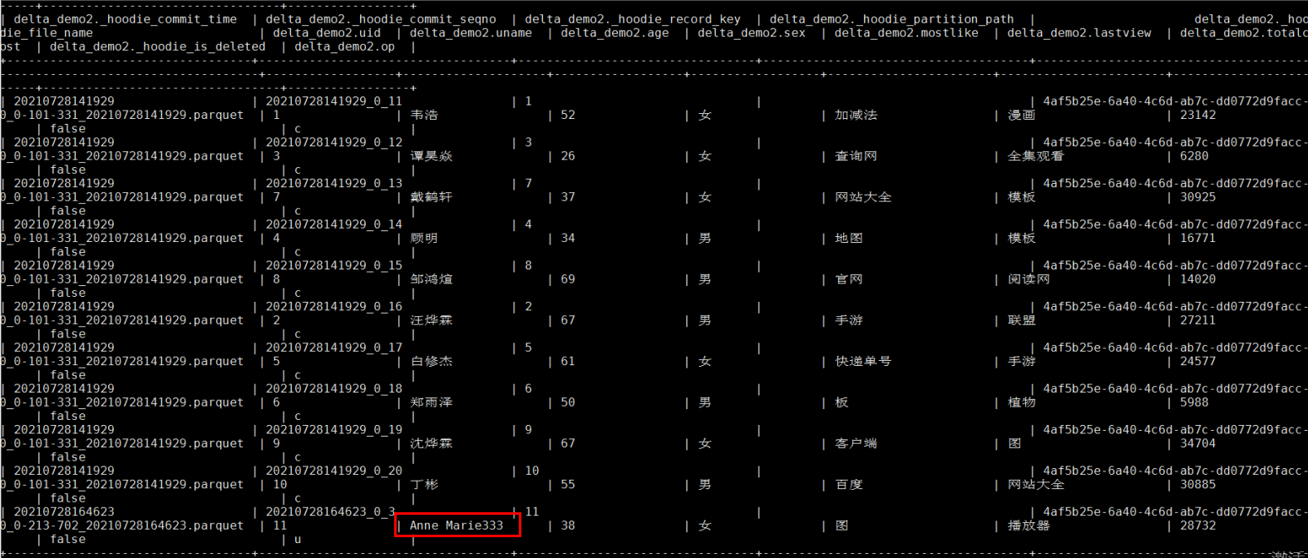Image resolution: width=1308 pixels, height=558 pixels.
Task: Click the name 韦浩 in the first row
Action: point(424,115)
